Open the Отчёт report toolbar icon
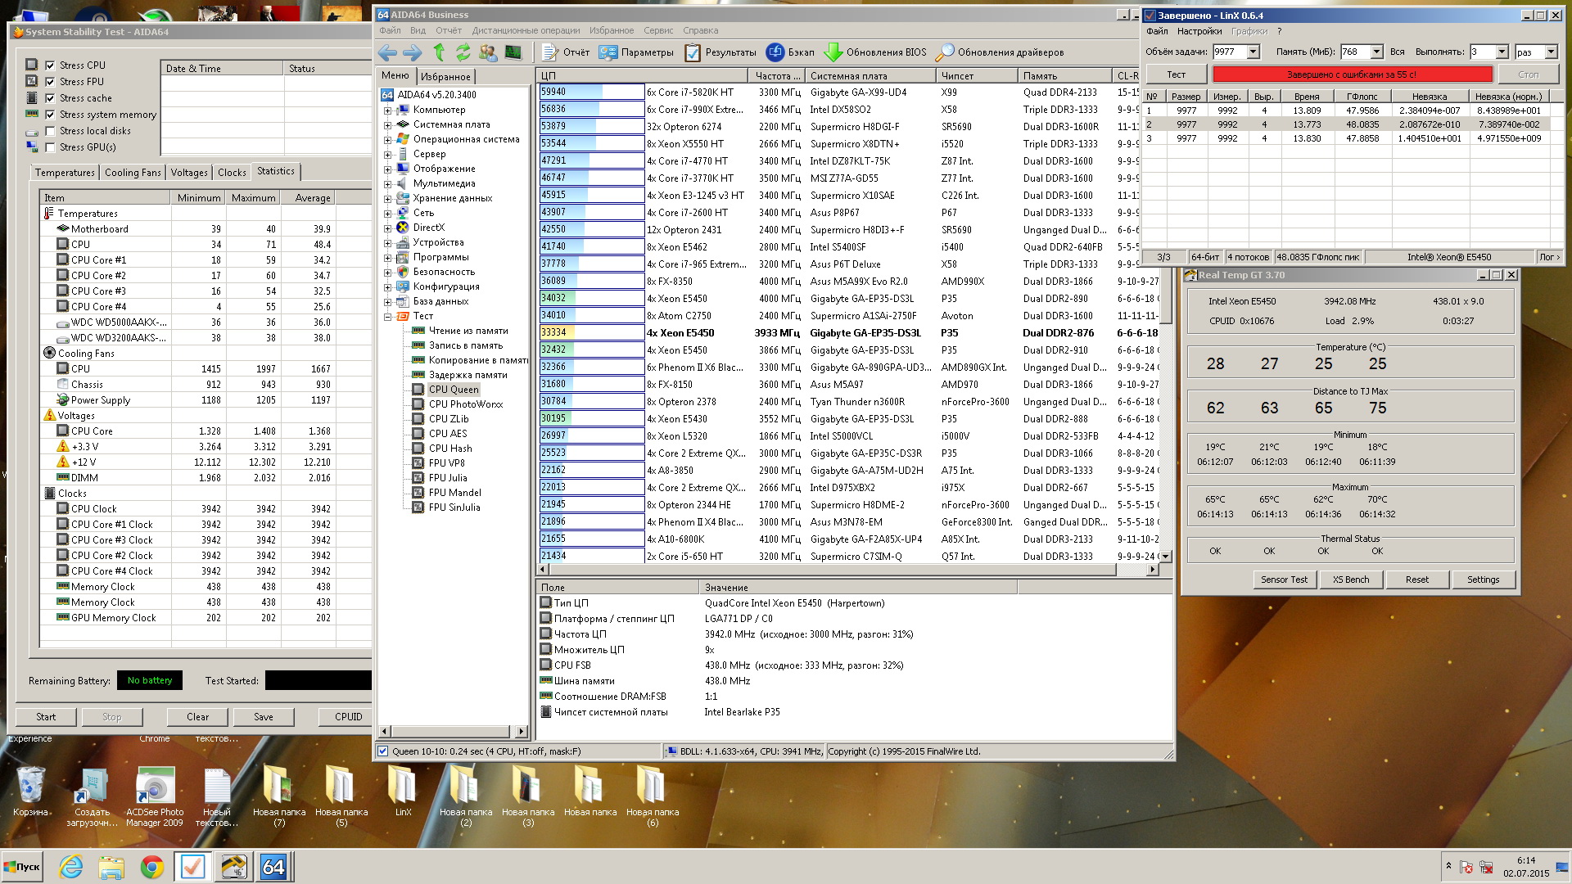Screen dimensions: 1572x884 (x=550, y=52)
